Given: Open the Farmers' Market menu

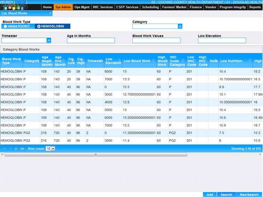Looking at the screenshot, I should click(x=174, y=7).
